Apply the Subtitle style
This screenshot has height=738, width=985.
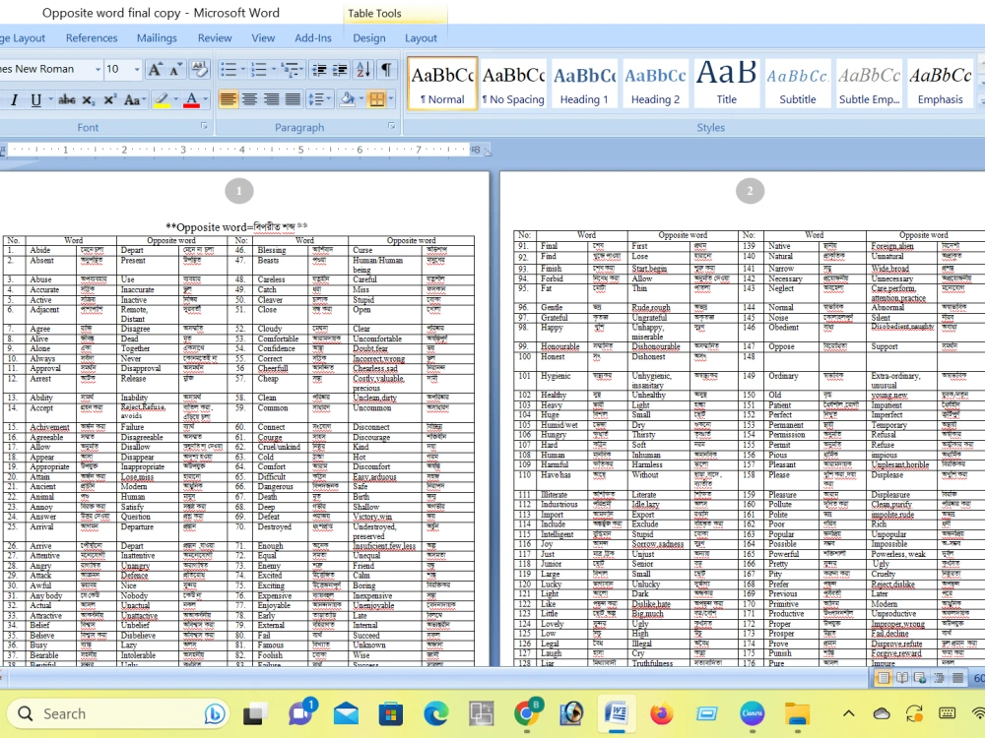point(798,84)
